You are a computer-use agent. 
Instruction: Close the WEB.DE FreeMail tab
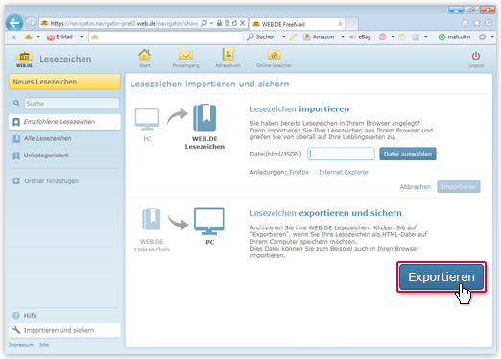[x=340, y=24]
